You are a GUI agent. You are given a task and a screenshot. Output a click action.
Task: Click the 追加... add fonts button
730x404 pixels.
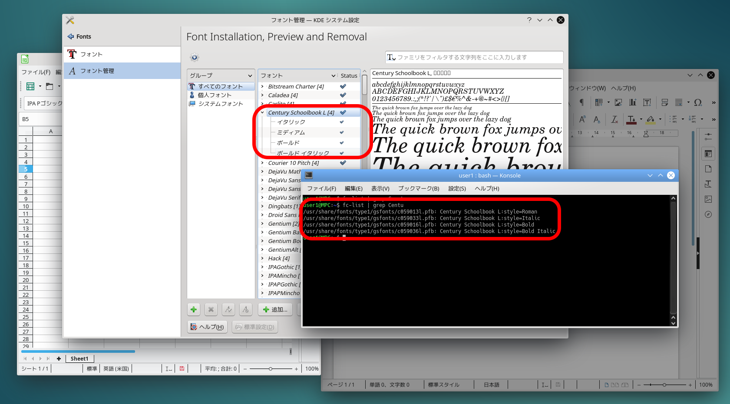click(275, 309)
